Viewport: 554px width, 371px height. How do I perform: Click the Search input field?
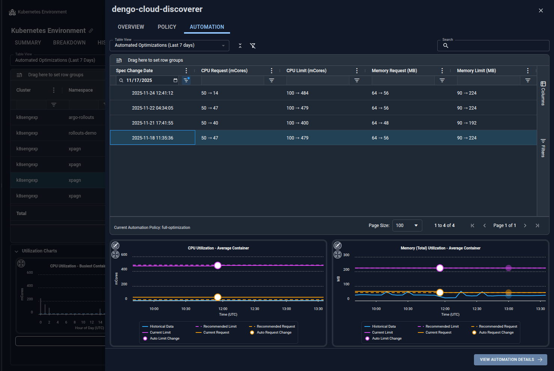pos(493,46)
